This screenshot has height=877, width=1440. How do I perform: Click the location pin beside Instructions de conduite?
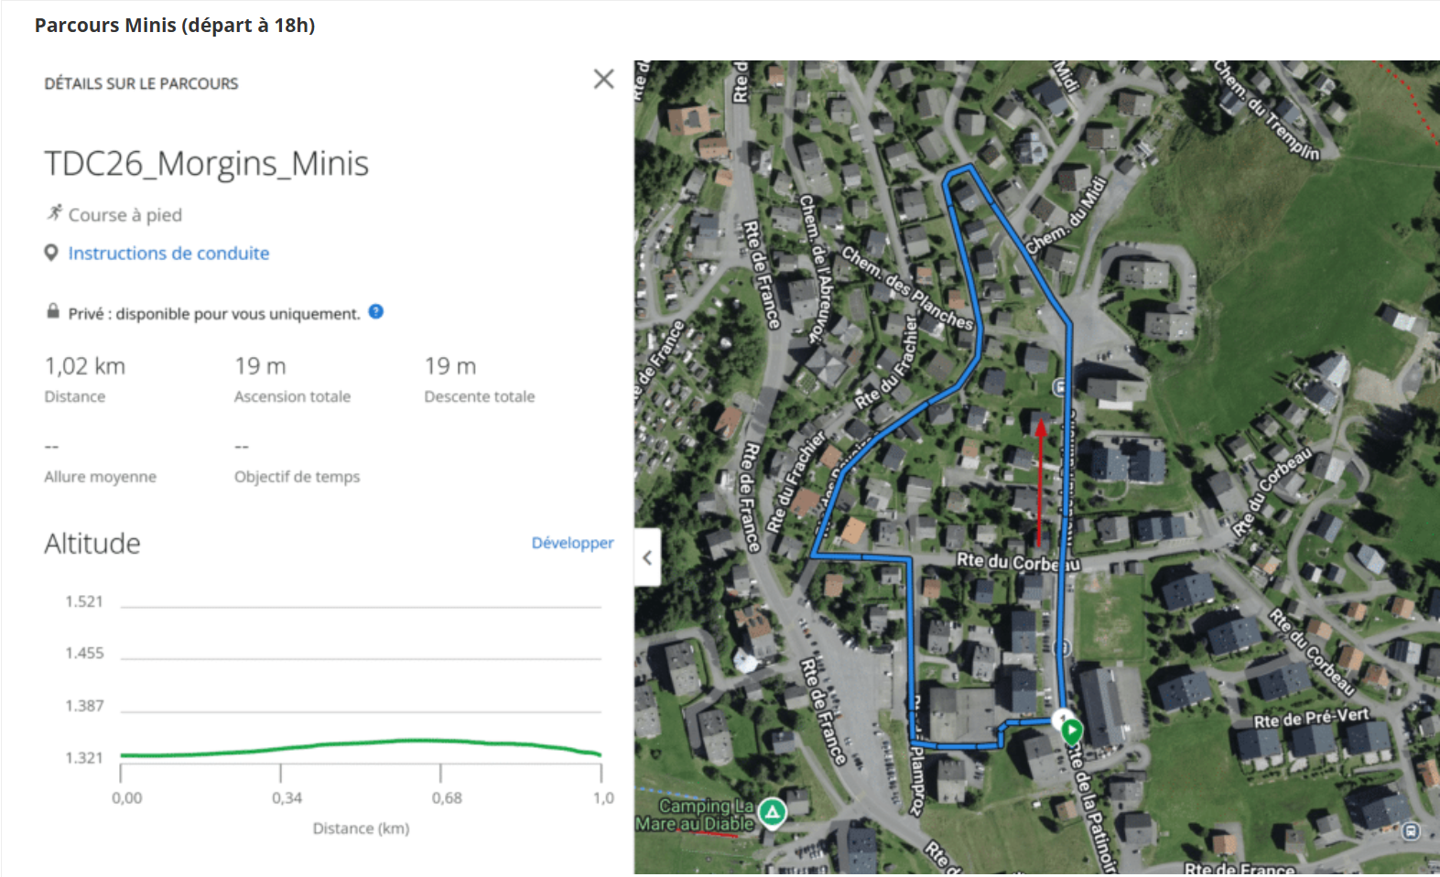(x=51, y=253)
